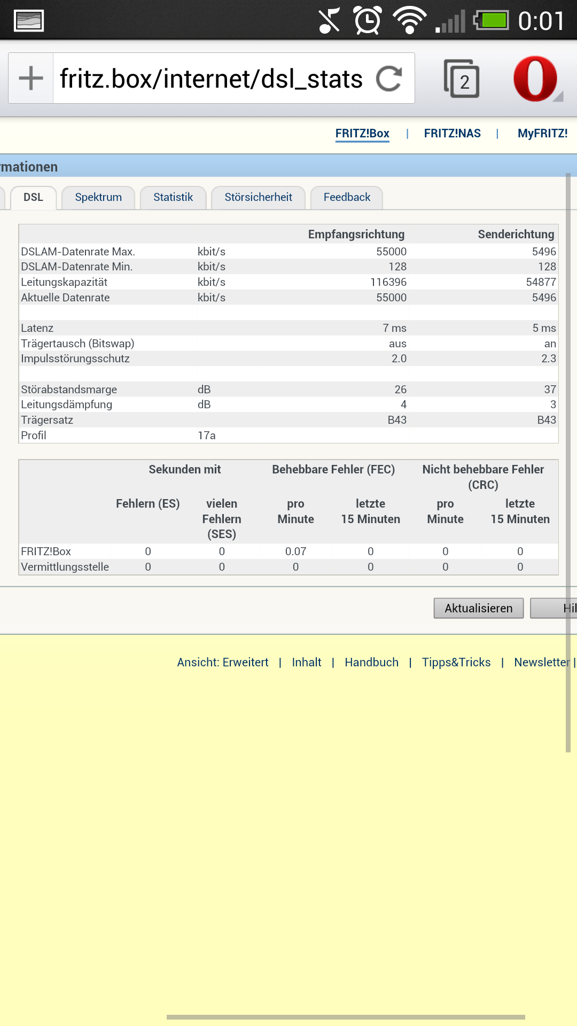Select the DSL tab
Screen dimensions: 577x1026
(33, 197)
